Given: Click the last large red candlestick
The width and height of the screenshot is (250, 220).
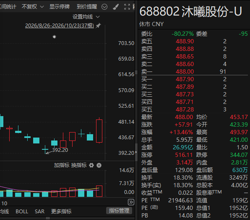Looking at the screenshot, I should pos(99,131).
